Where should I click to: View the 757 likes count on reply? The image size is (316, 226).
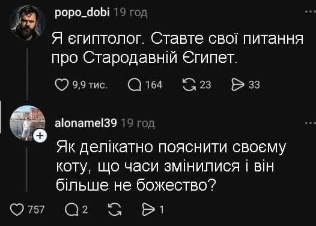coord(36,210)
